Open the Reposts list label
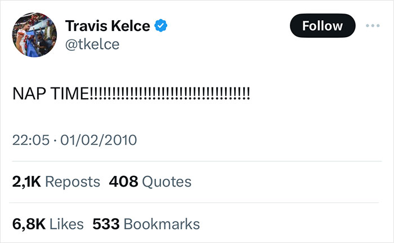394x243 pixels. [x=72, y=182]
